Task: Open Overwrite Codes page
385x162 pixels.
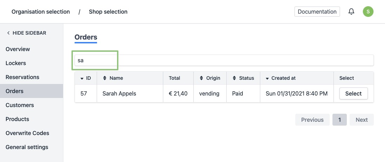Action: (x=27, y=133)
